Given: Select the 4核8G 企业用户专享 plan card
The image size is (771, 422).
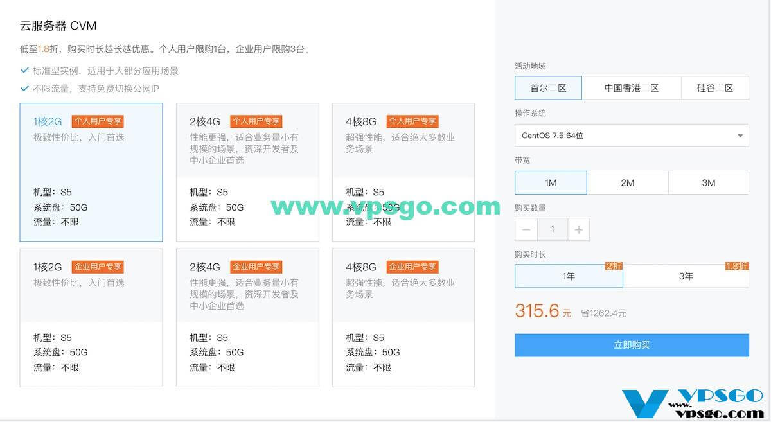Looking at the screenshot, I should coord(403,318).
